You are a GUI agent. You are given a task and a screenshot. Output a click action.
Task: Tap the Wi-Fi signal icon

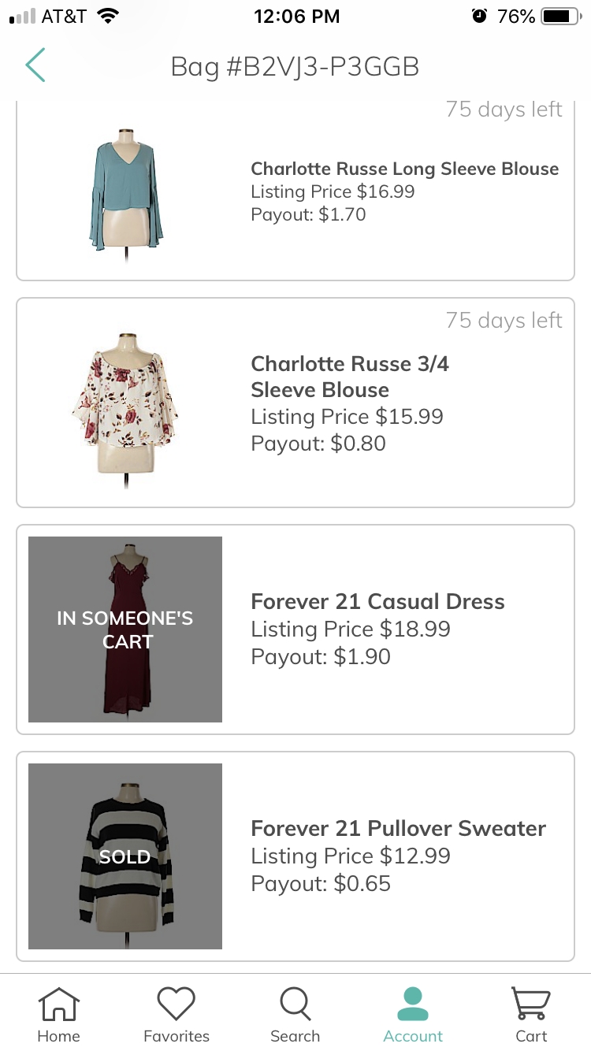pyautogui.click(x=106, y=16)
